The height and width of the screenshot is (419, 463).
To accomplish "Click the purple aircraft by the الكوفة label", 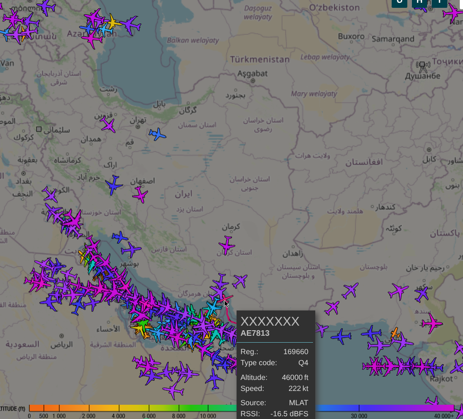I will coord(50,195).
